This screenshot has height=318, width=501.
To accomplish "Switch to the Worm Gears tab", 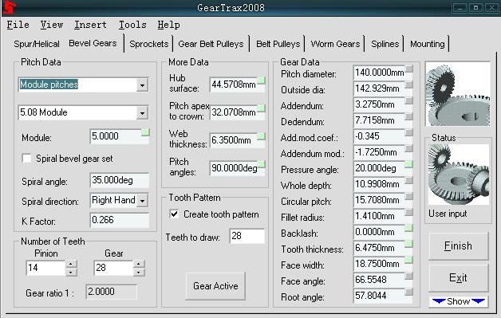I will (x=335, y=44).
